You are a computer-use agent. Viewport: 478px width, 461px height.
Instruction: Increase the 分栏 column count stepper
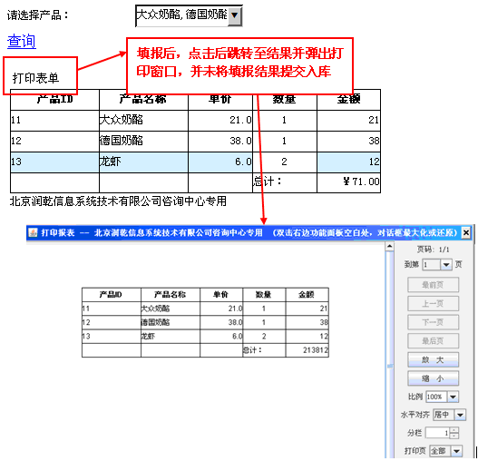click(454, 430)
